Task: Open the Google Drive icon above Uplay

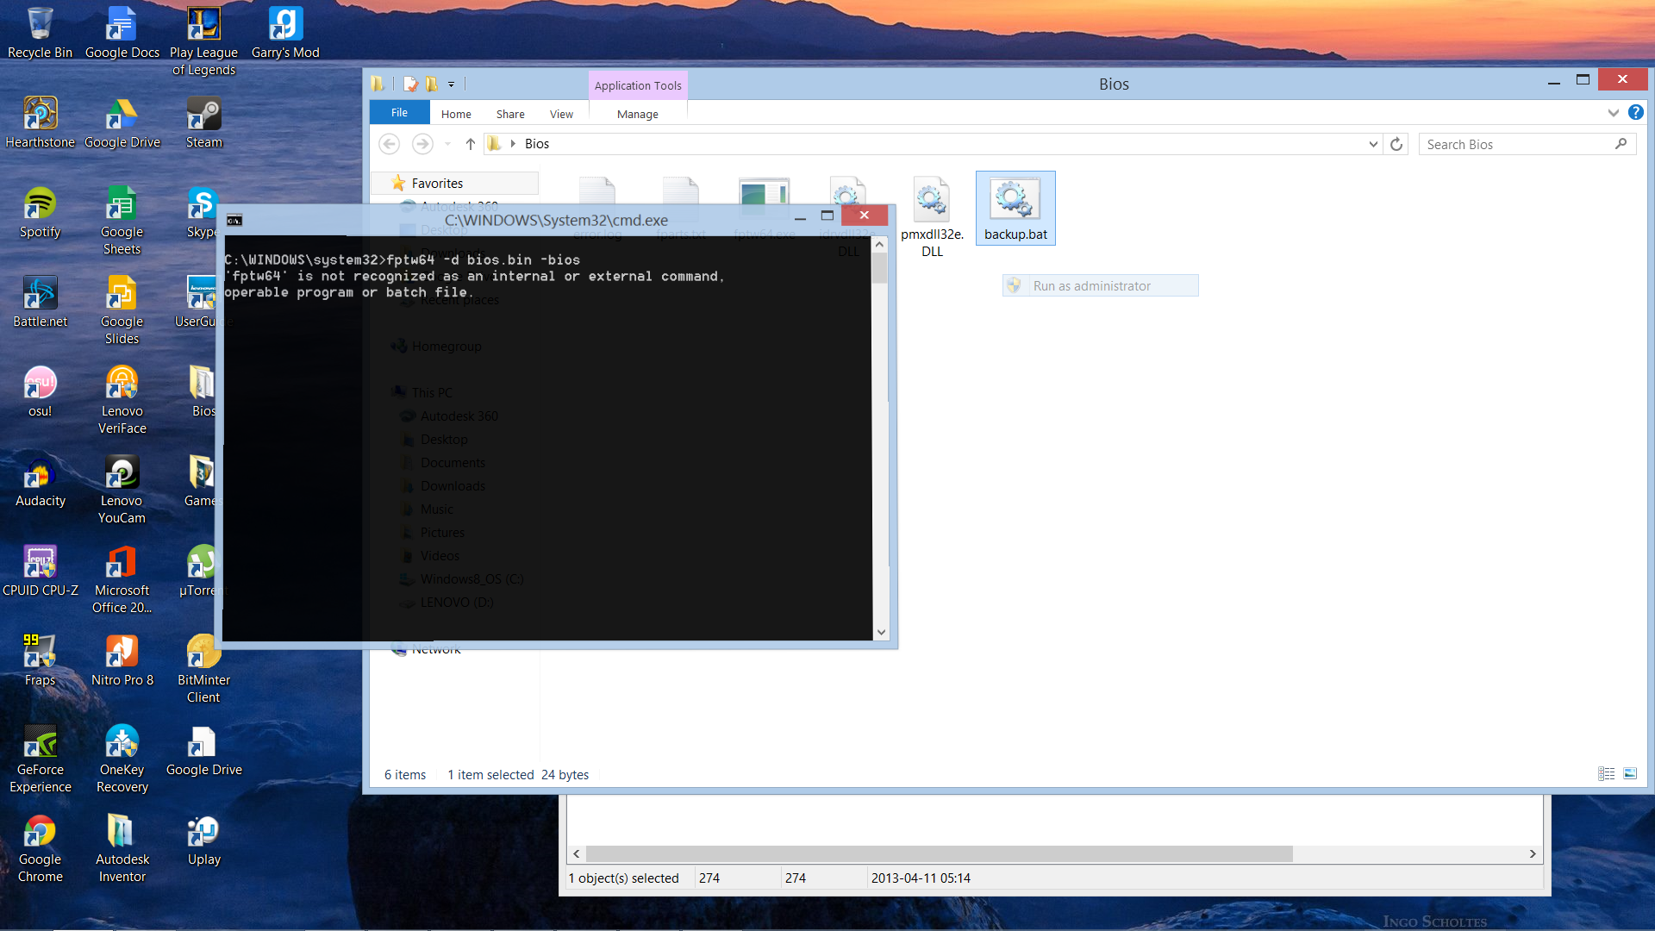Action: tap(203, 750)
